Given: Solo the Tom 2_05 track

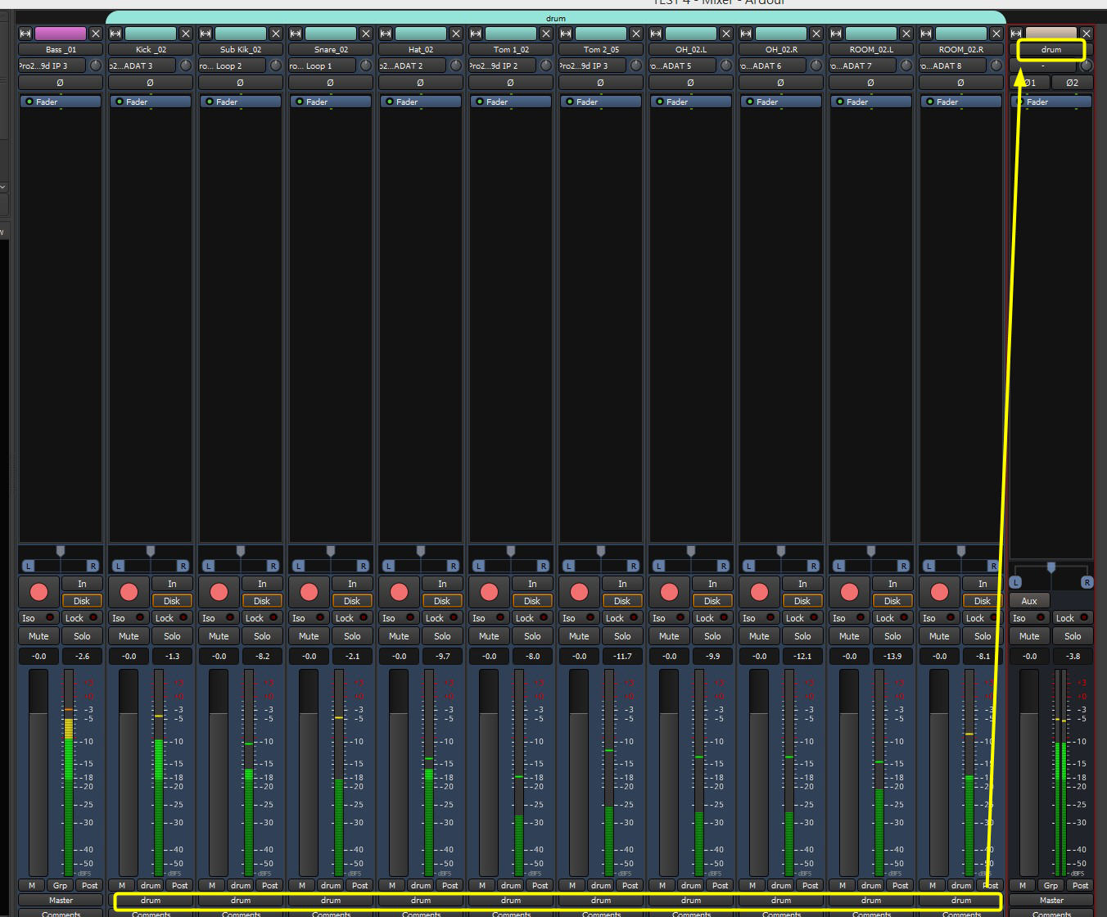Looking at the screenshot, I should pyautogui.click(x=622, y=636).
